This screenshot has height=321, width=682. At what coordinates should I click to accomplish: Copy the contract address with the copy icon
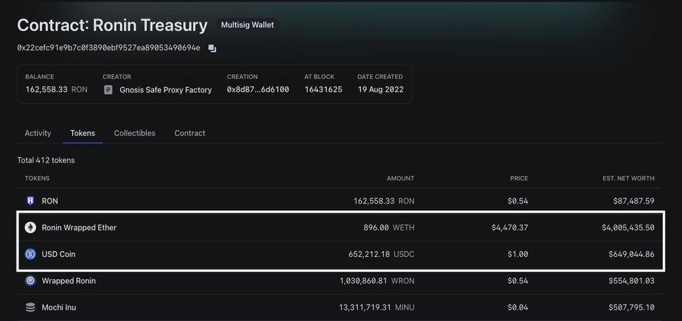[212, 48]
